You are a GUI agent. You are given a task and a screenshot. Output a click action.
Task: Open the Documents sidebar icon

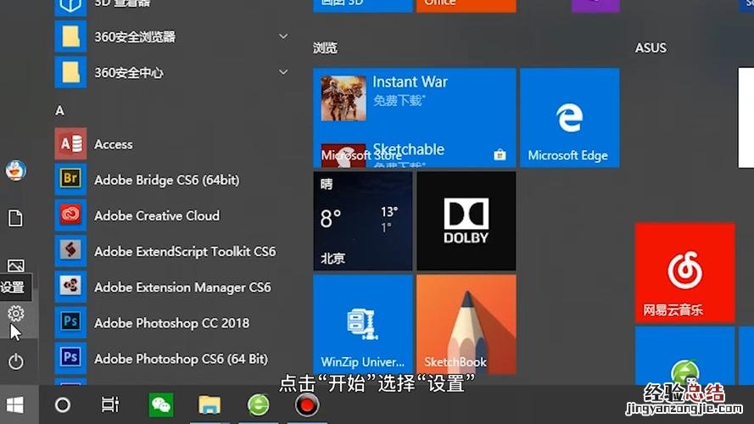tap(15, 219)
